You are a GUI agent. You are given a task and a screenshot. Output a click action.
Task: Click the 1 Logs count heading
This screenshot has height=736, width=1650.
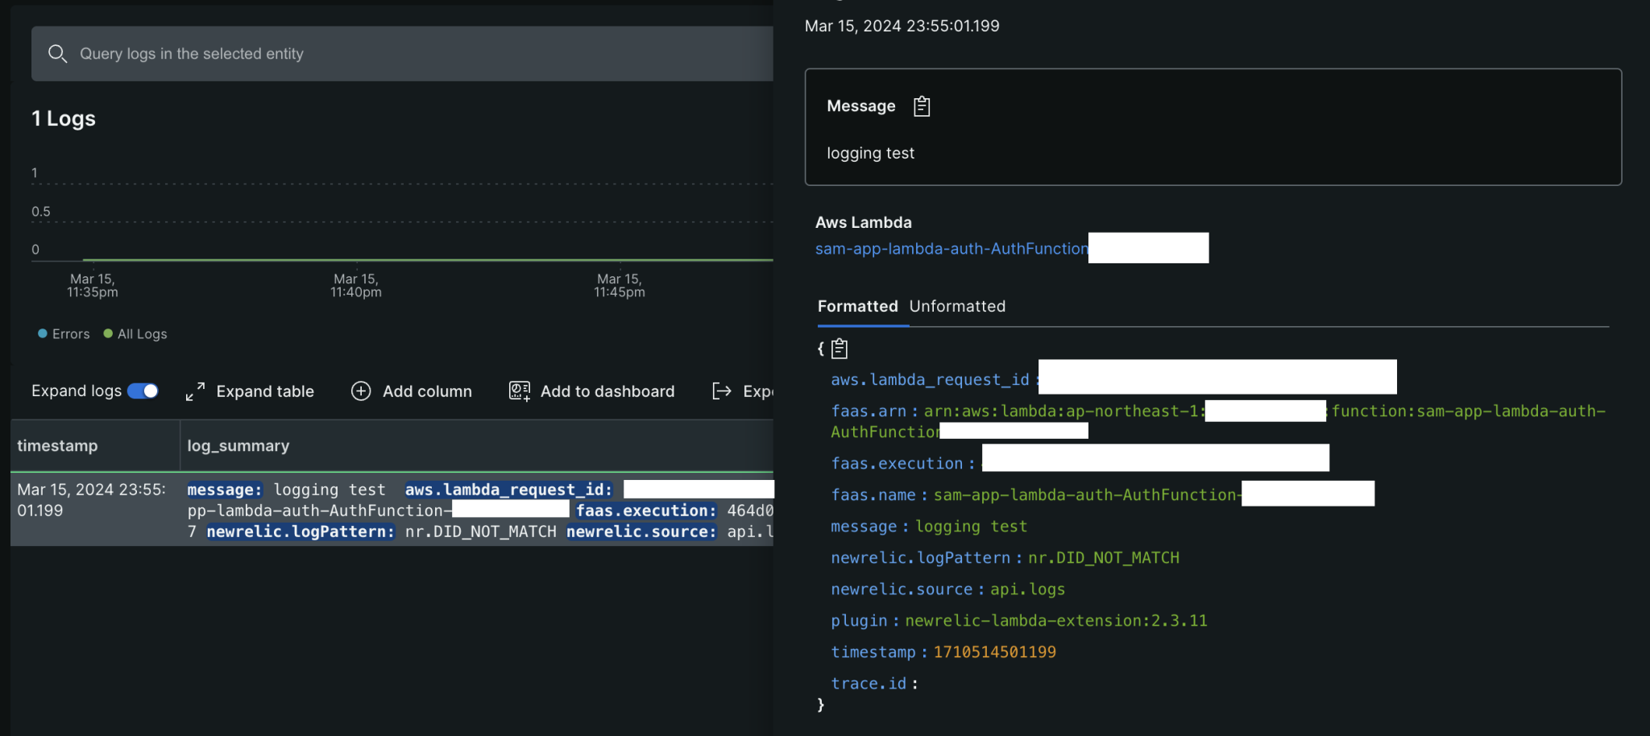click(64, 118)
